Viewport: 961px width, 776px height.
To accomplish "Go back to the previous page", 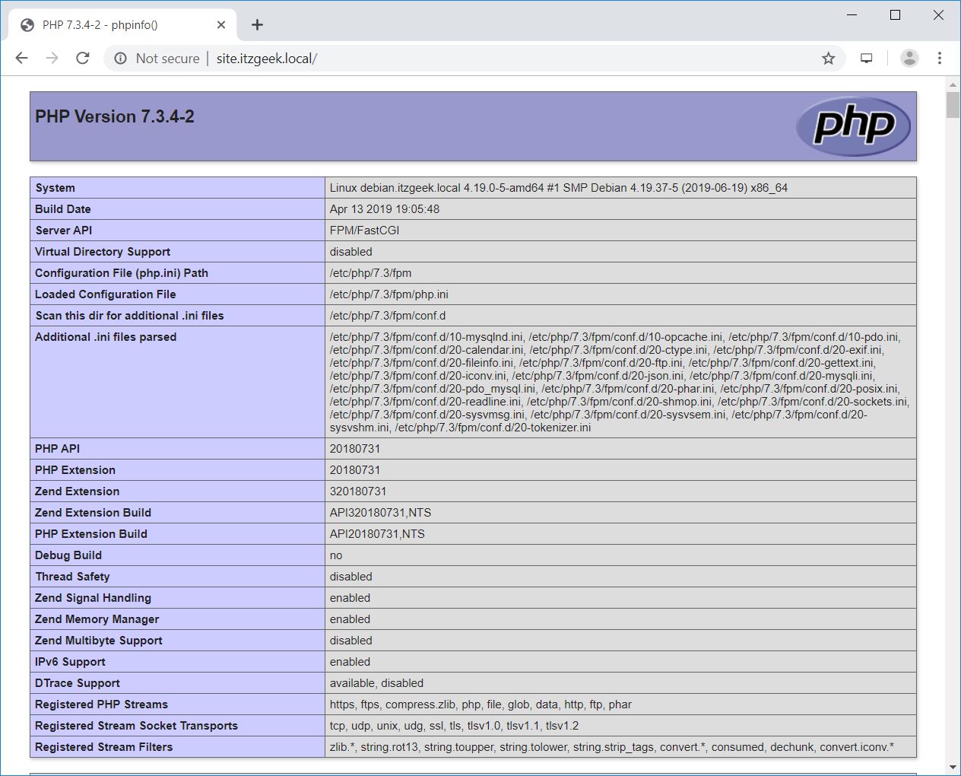I will tap(21, 59).
